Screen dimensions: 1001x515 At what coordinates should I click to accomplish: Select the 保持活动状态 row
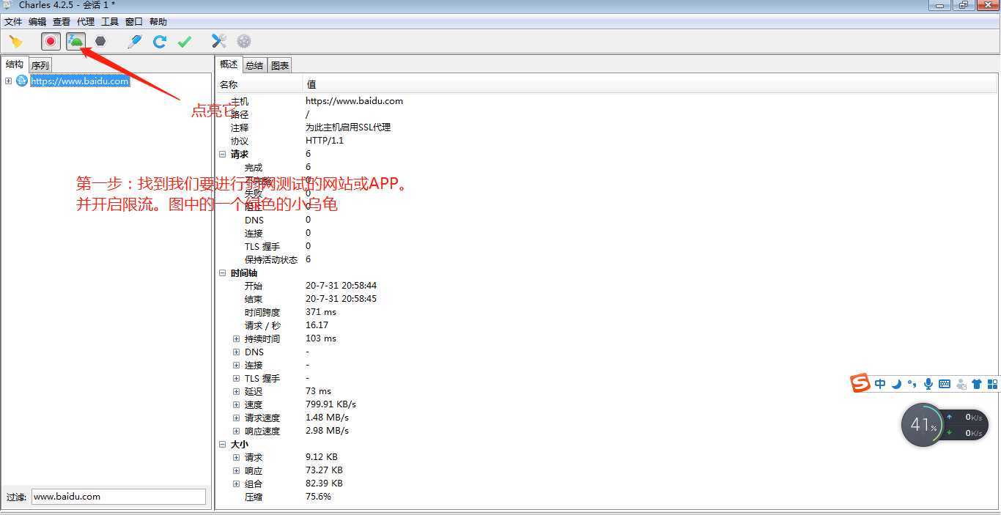click(271, 259)
